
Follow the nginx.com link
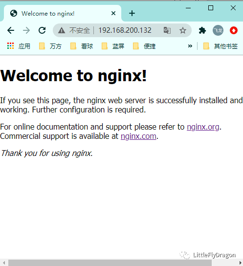pos(138,136)
